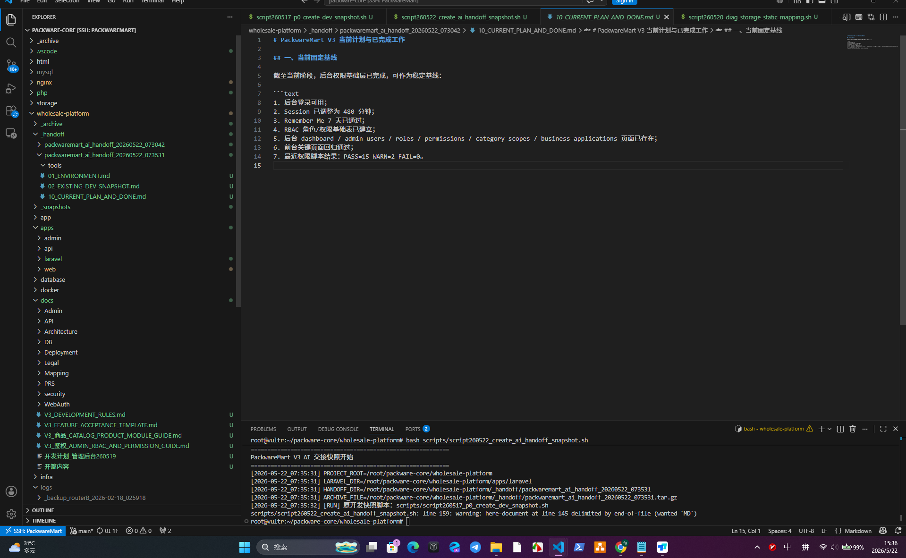Screen dimensions: 906x558
Task: Close the terminal panel
Action: [x=896, y=429]
